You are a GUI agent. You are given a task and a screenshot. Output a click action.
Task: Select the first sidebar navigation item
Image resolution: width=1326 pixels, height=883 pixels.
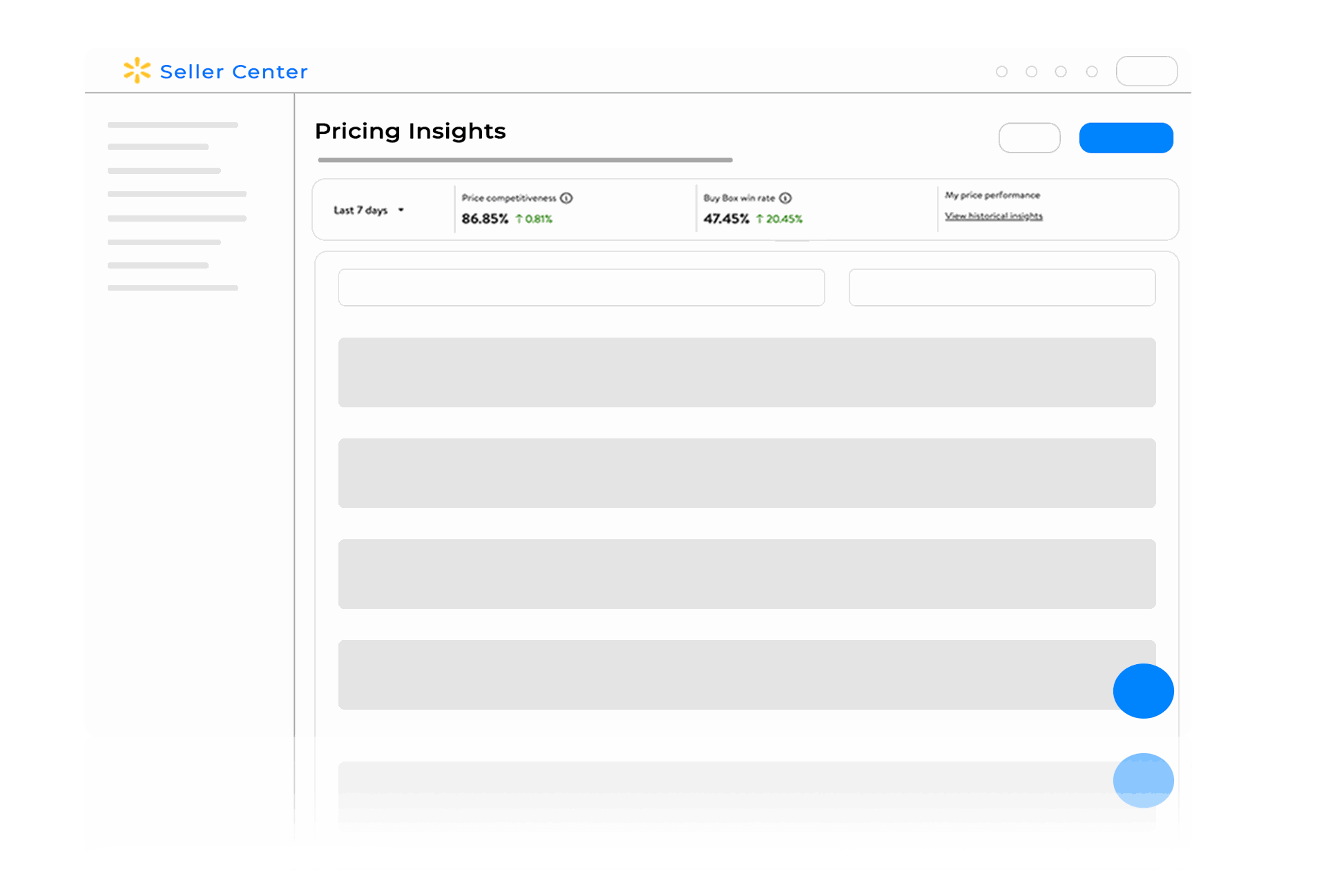click(x=172, y=125)
